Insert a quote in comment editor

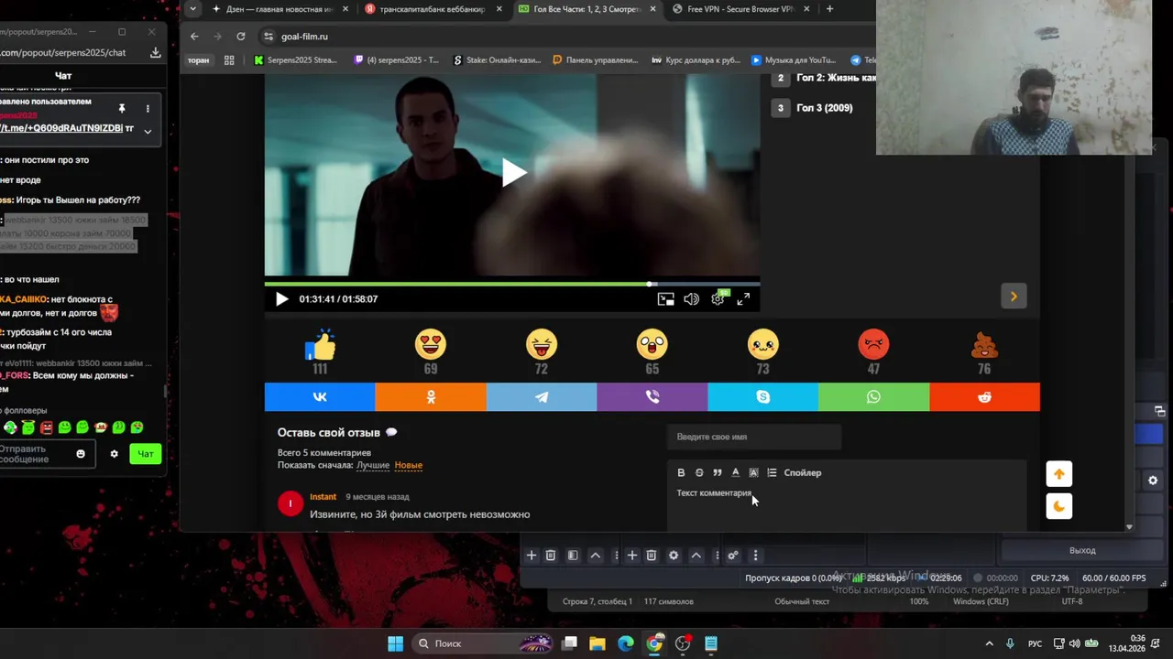(718, 473)
